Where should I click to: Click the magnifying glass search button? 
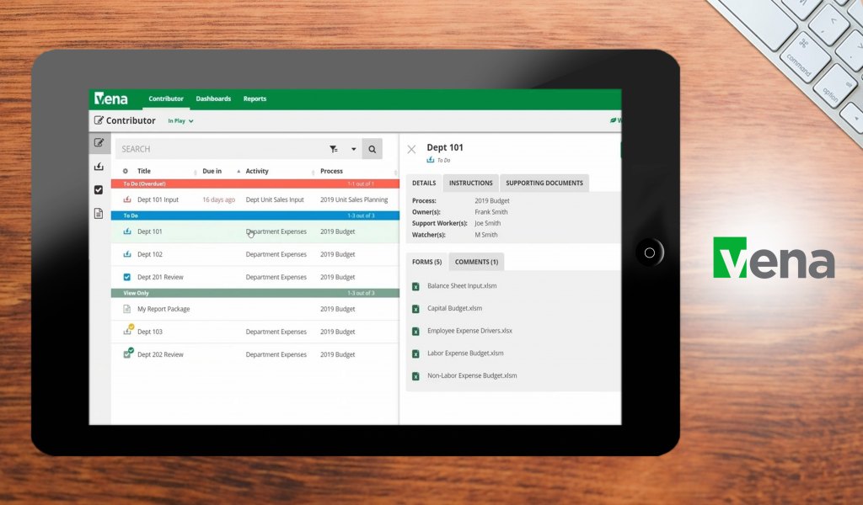[x=372, y=149]
